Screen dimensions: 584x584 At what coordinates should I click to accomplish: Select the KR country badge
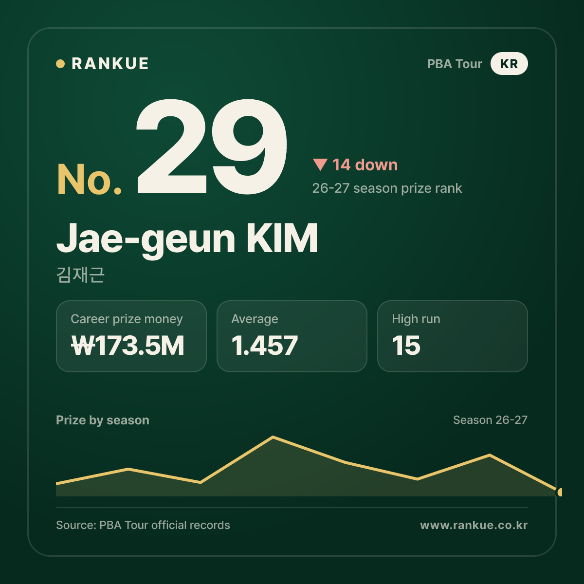(509, 64)
